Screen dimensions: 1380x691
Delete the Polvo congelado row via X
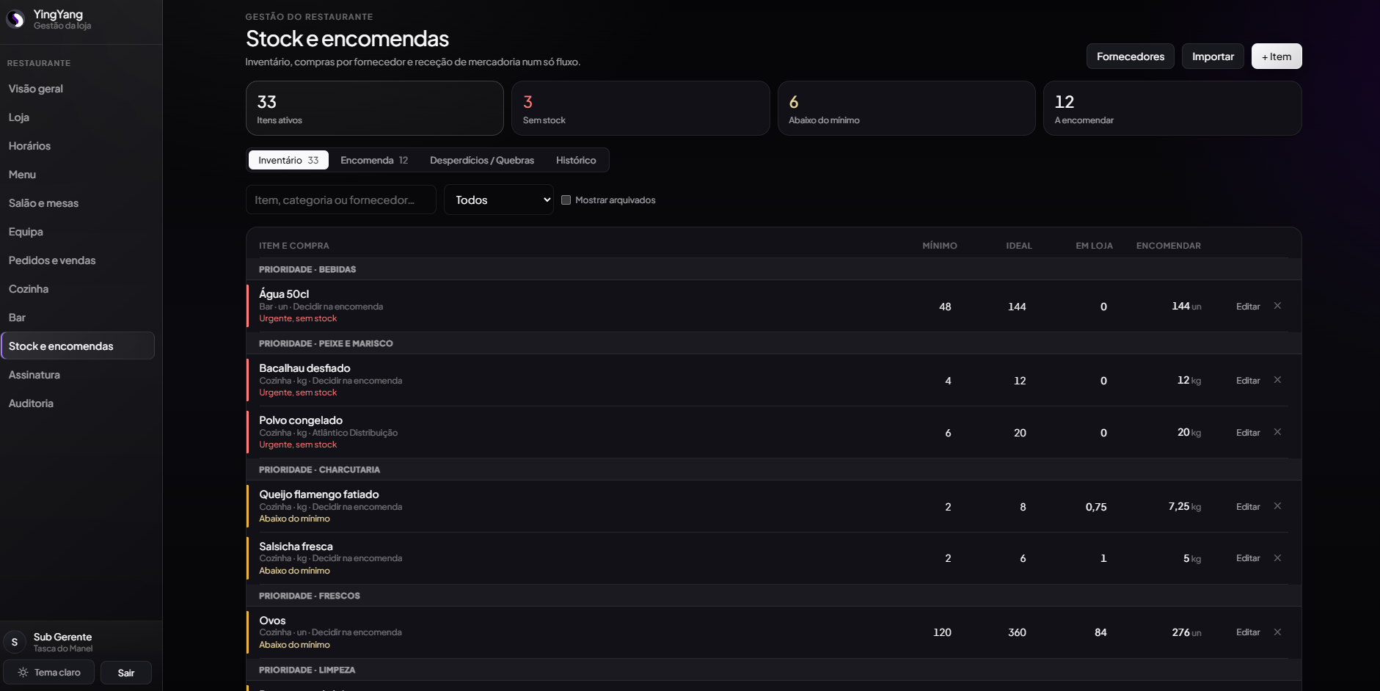[1277, 432]
